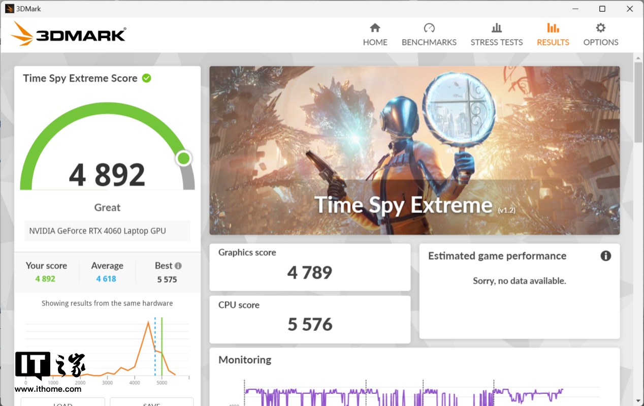The width and height of the screenshot is (644, 406).
Task: Click the vertical scrollbar thumb
Action: tap(638, 102)
